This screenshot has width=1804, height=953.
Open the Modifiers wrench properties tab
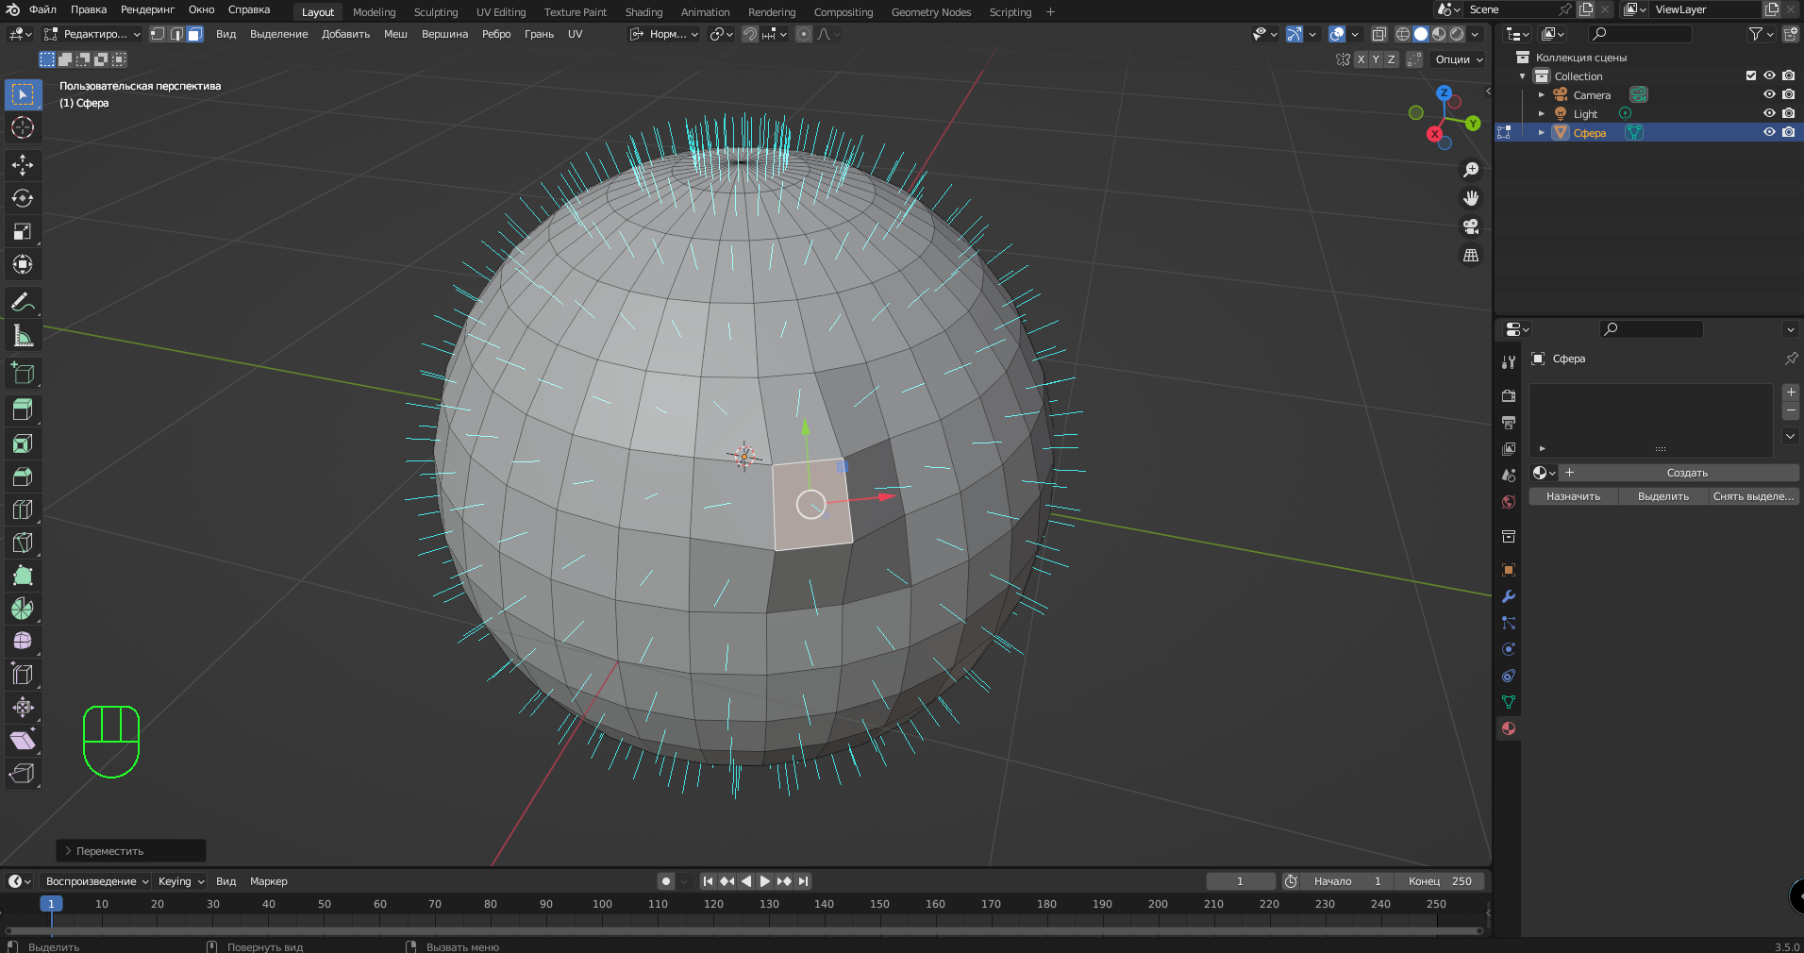[x=1509, y=596]
